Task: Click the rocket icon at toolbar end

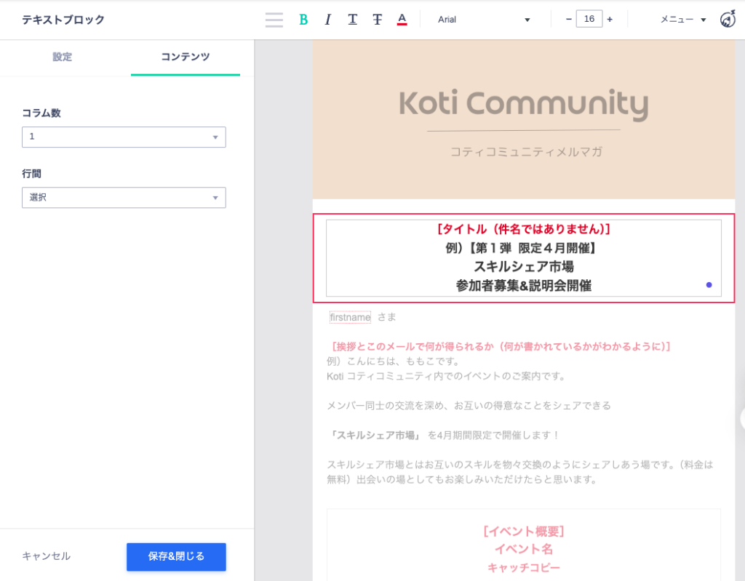Action: tap(728, 20)
